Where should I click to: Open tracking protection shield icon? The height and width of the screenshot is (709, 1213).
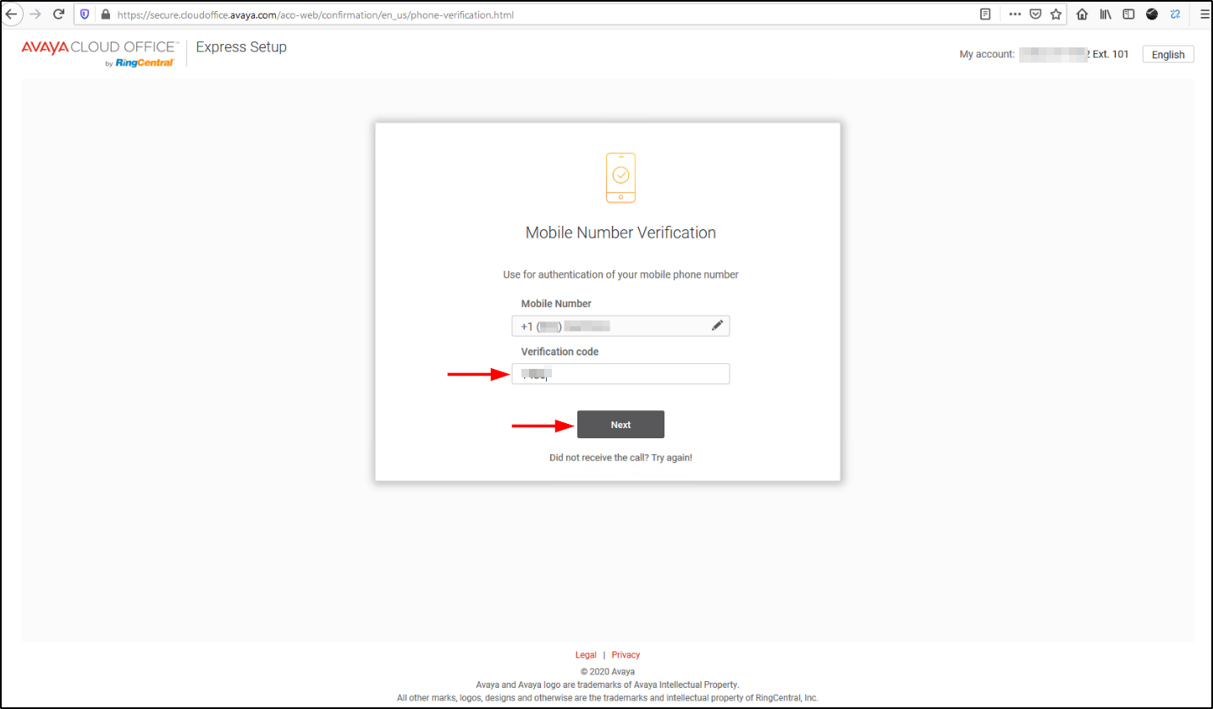click(x=85, y=14)
